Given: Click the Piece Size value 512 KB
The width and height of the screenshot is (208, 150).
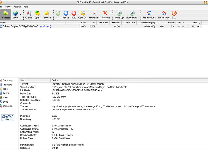Looking at the screenshot, I should [x=55, y=94].
